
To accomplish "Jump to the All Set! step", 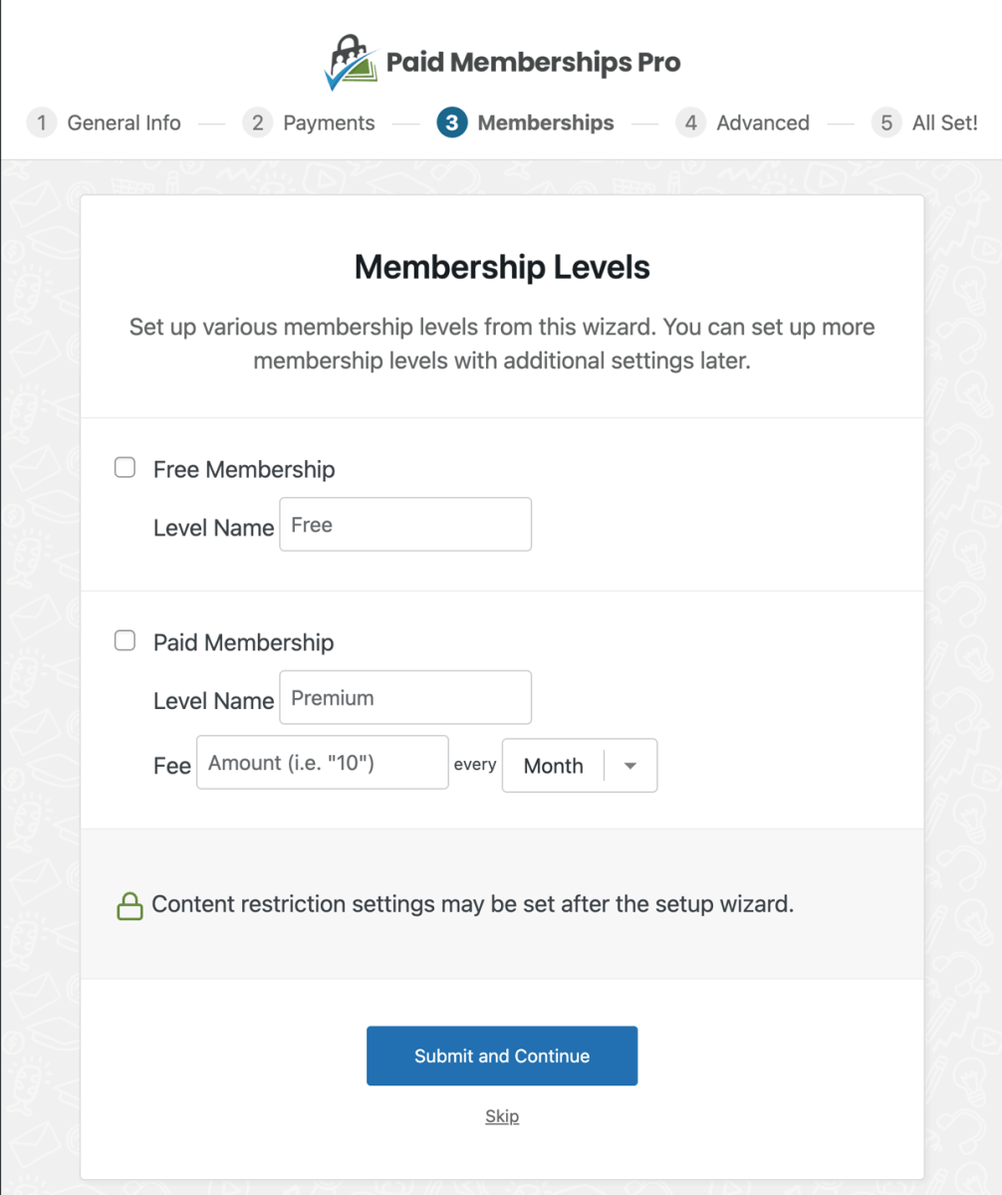I will (944, 123).
